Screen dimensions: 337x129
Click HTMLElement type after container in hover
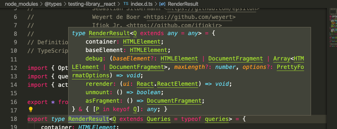click(x=142, y=42)
